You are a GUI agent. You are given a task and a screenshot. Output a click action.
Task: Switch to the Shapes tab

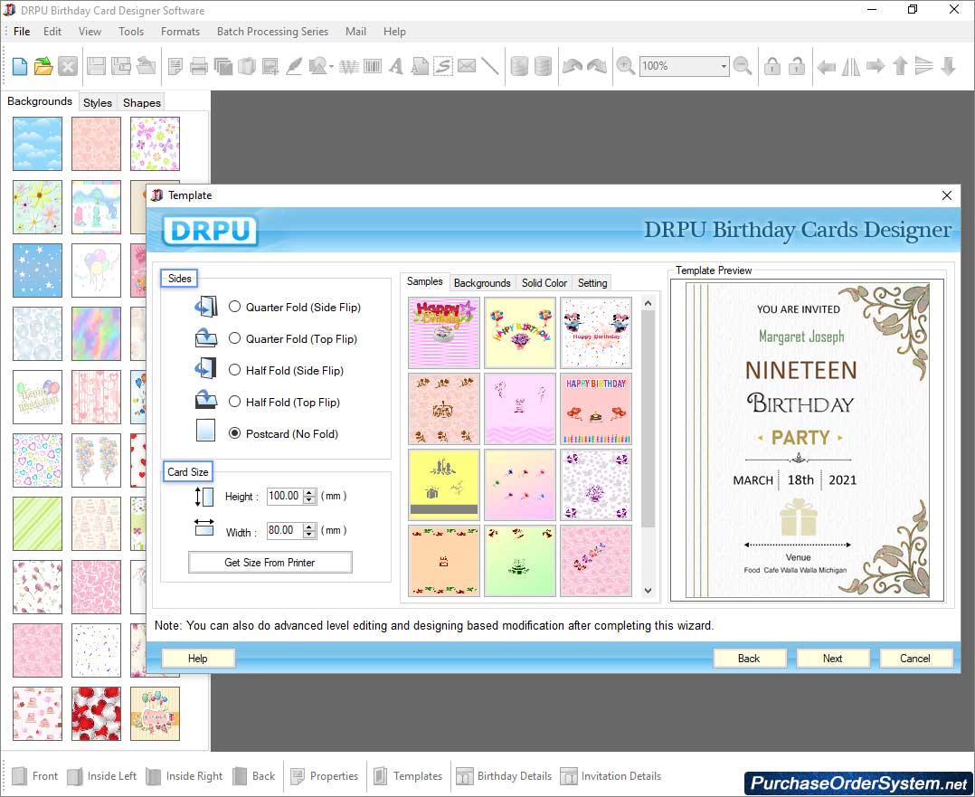point(142,102)
